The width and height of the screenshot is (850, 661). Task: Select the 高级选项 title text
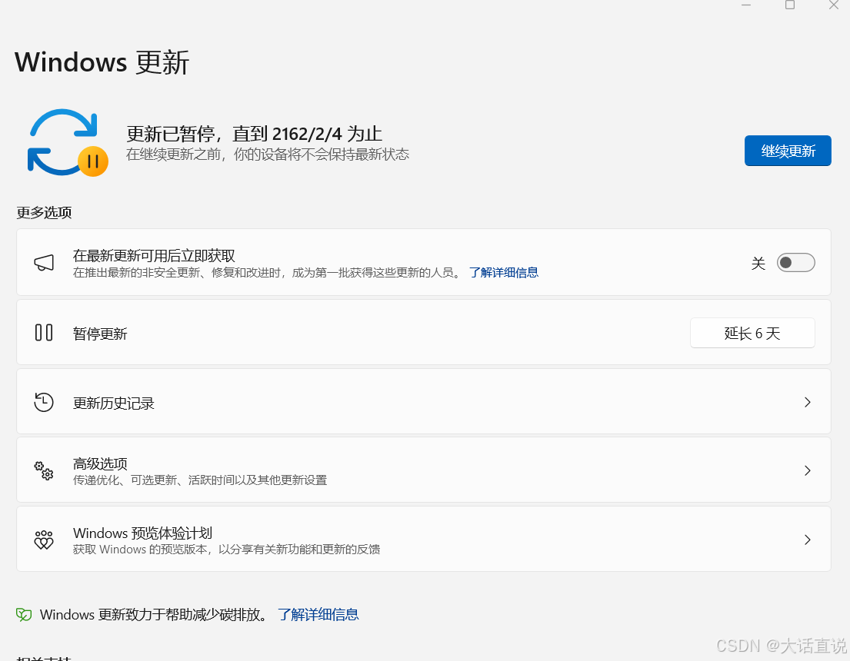pyautogui.click(x=100, y=463)
